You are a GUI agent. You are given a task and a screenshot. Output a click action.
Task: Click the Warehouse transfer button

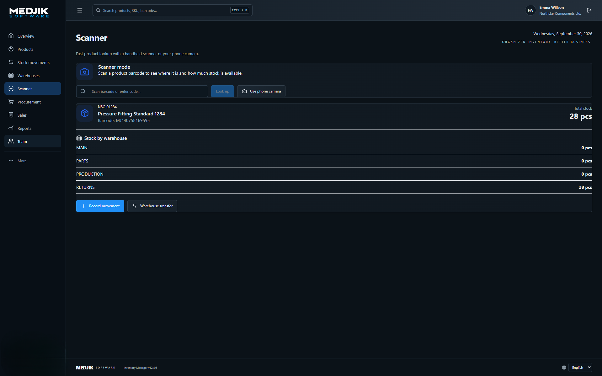[152, 206]
